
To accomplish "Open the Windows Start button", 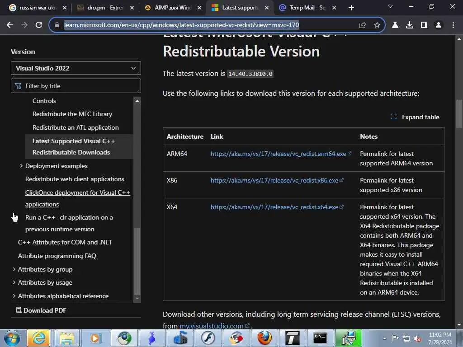I will (12, 338).
